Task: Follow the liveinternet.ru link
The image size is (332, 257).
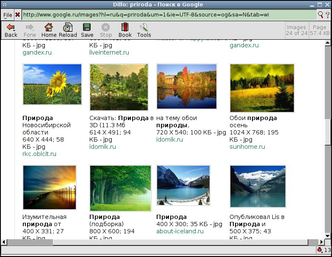Action: click(109, 52)
